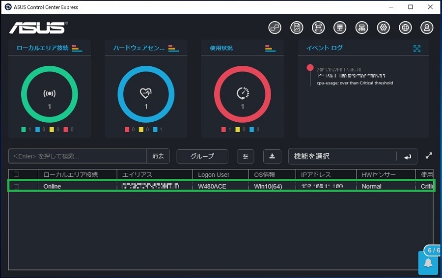442x278 pixels.
Task: Click the グループ button
Action: tap(202, 156)
